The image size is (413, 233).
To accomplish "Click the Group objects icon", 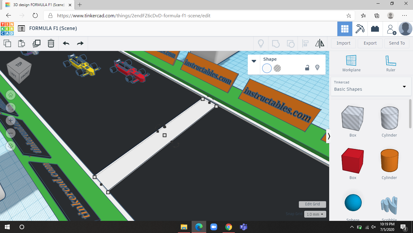I will pos(276,43).
